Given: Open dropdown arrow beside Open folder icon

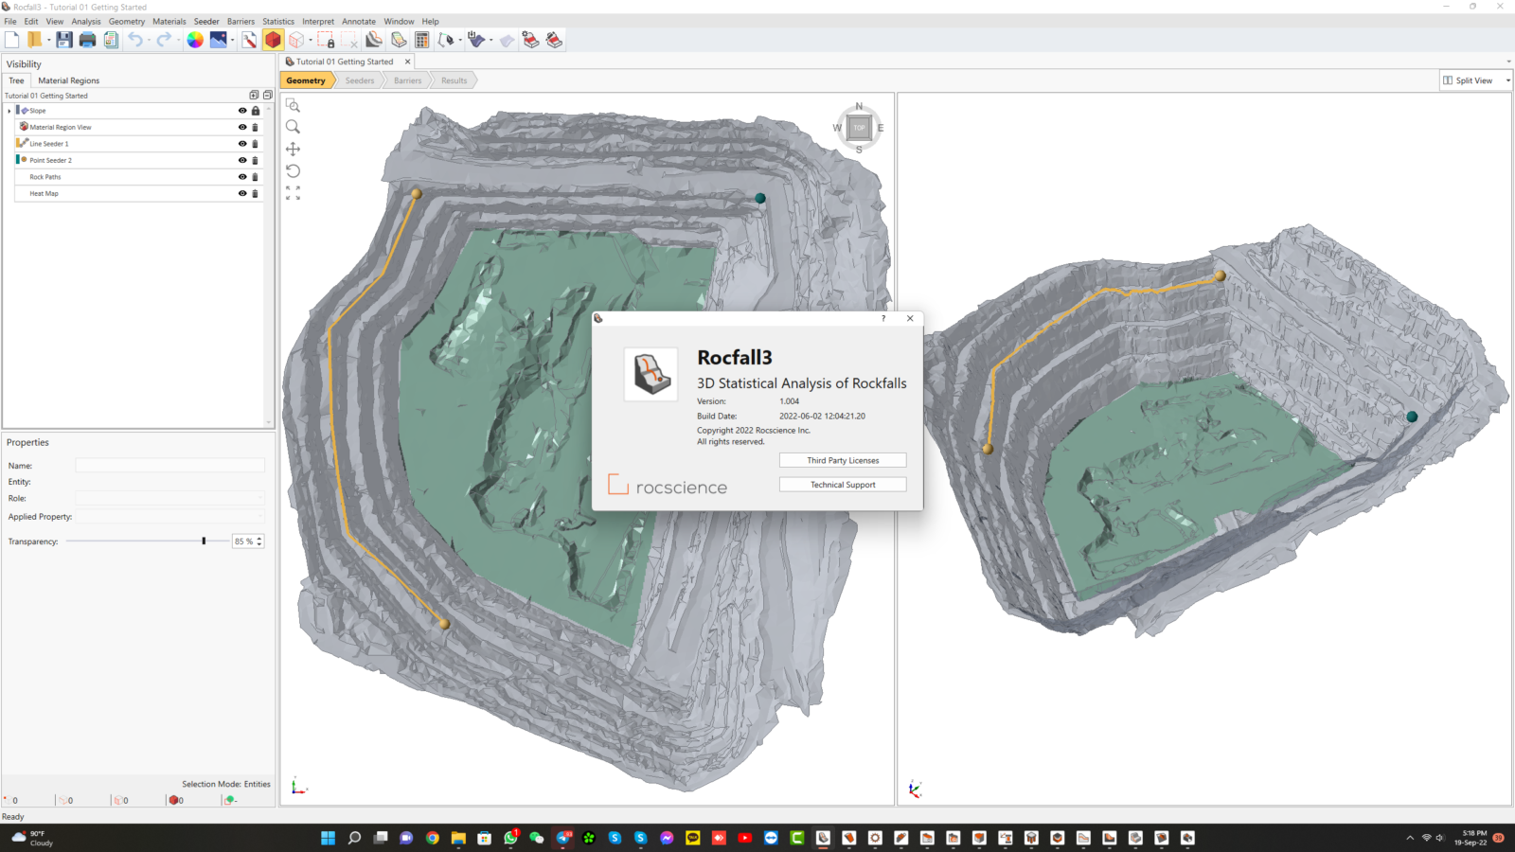Looking at the screenshot, I should pyautogui.click(x=47, y=40).
